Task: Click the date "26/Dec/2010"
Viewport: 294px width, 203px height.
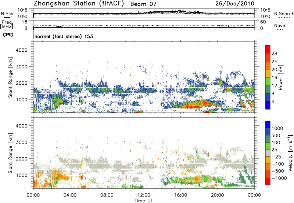Action: 235,3
